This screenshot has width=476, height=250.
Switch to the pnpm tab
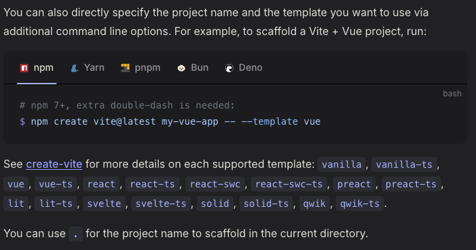point(148,67)
